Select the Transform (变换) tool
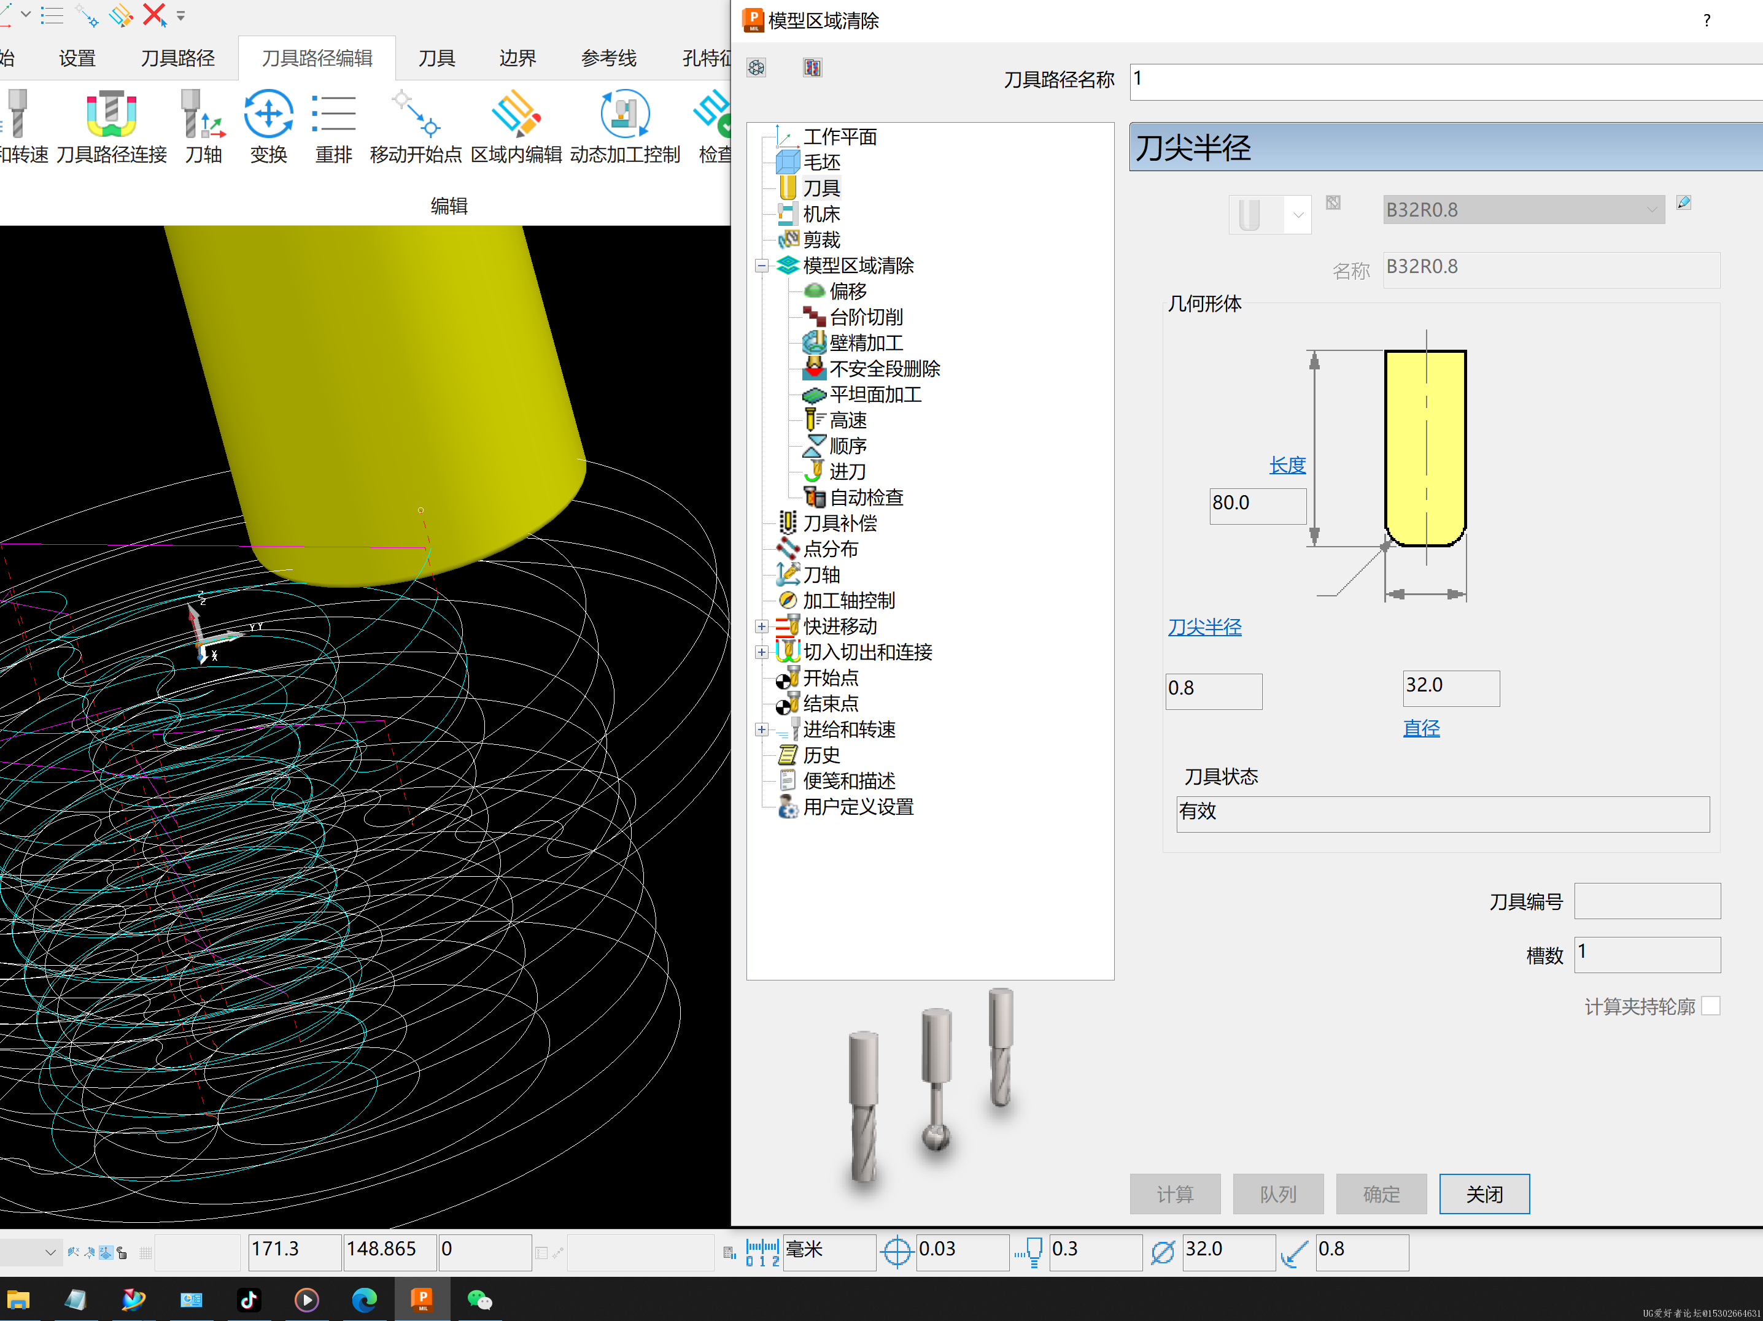 [x=269, y=126]
